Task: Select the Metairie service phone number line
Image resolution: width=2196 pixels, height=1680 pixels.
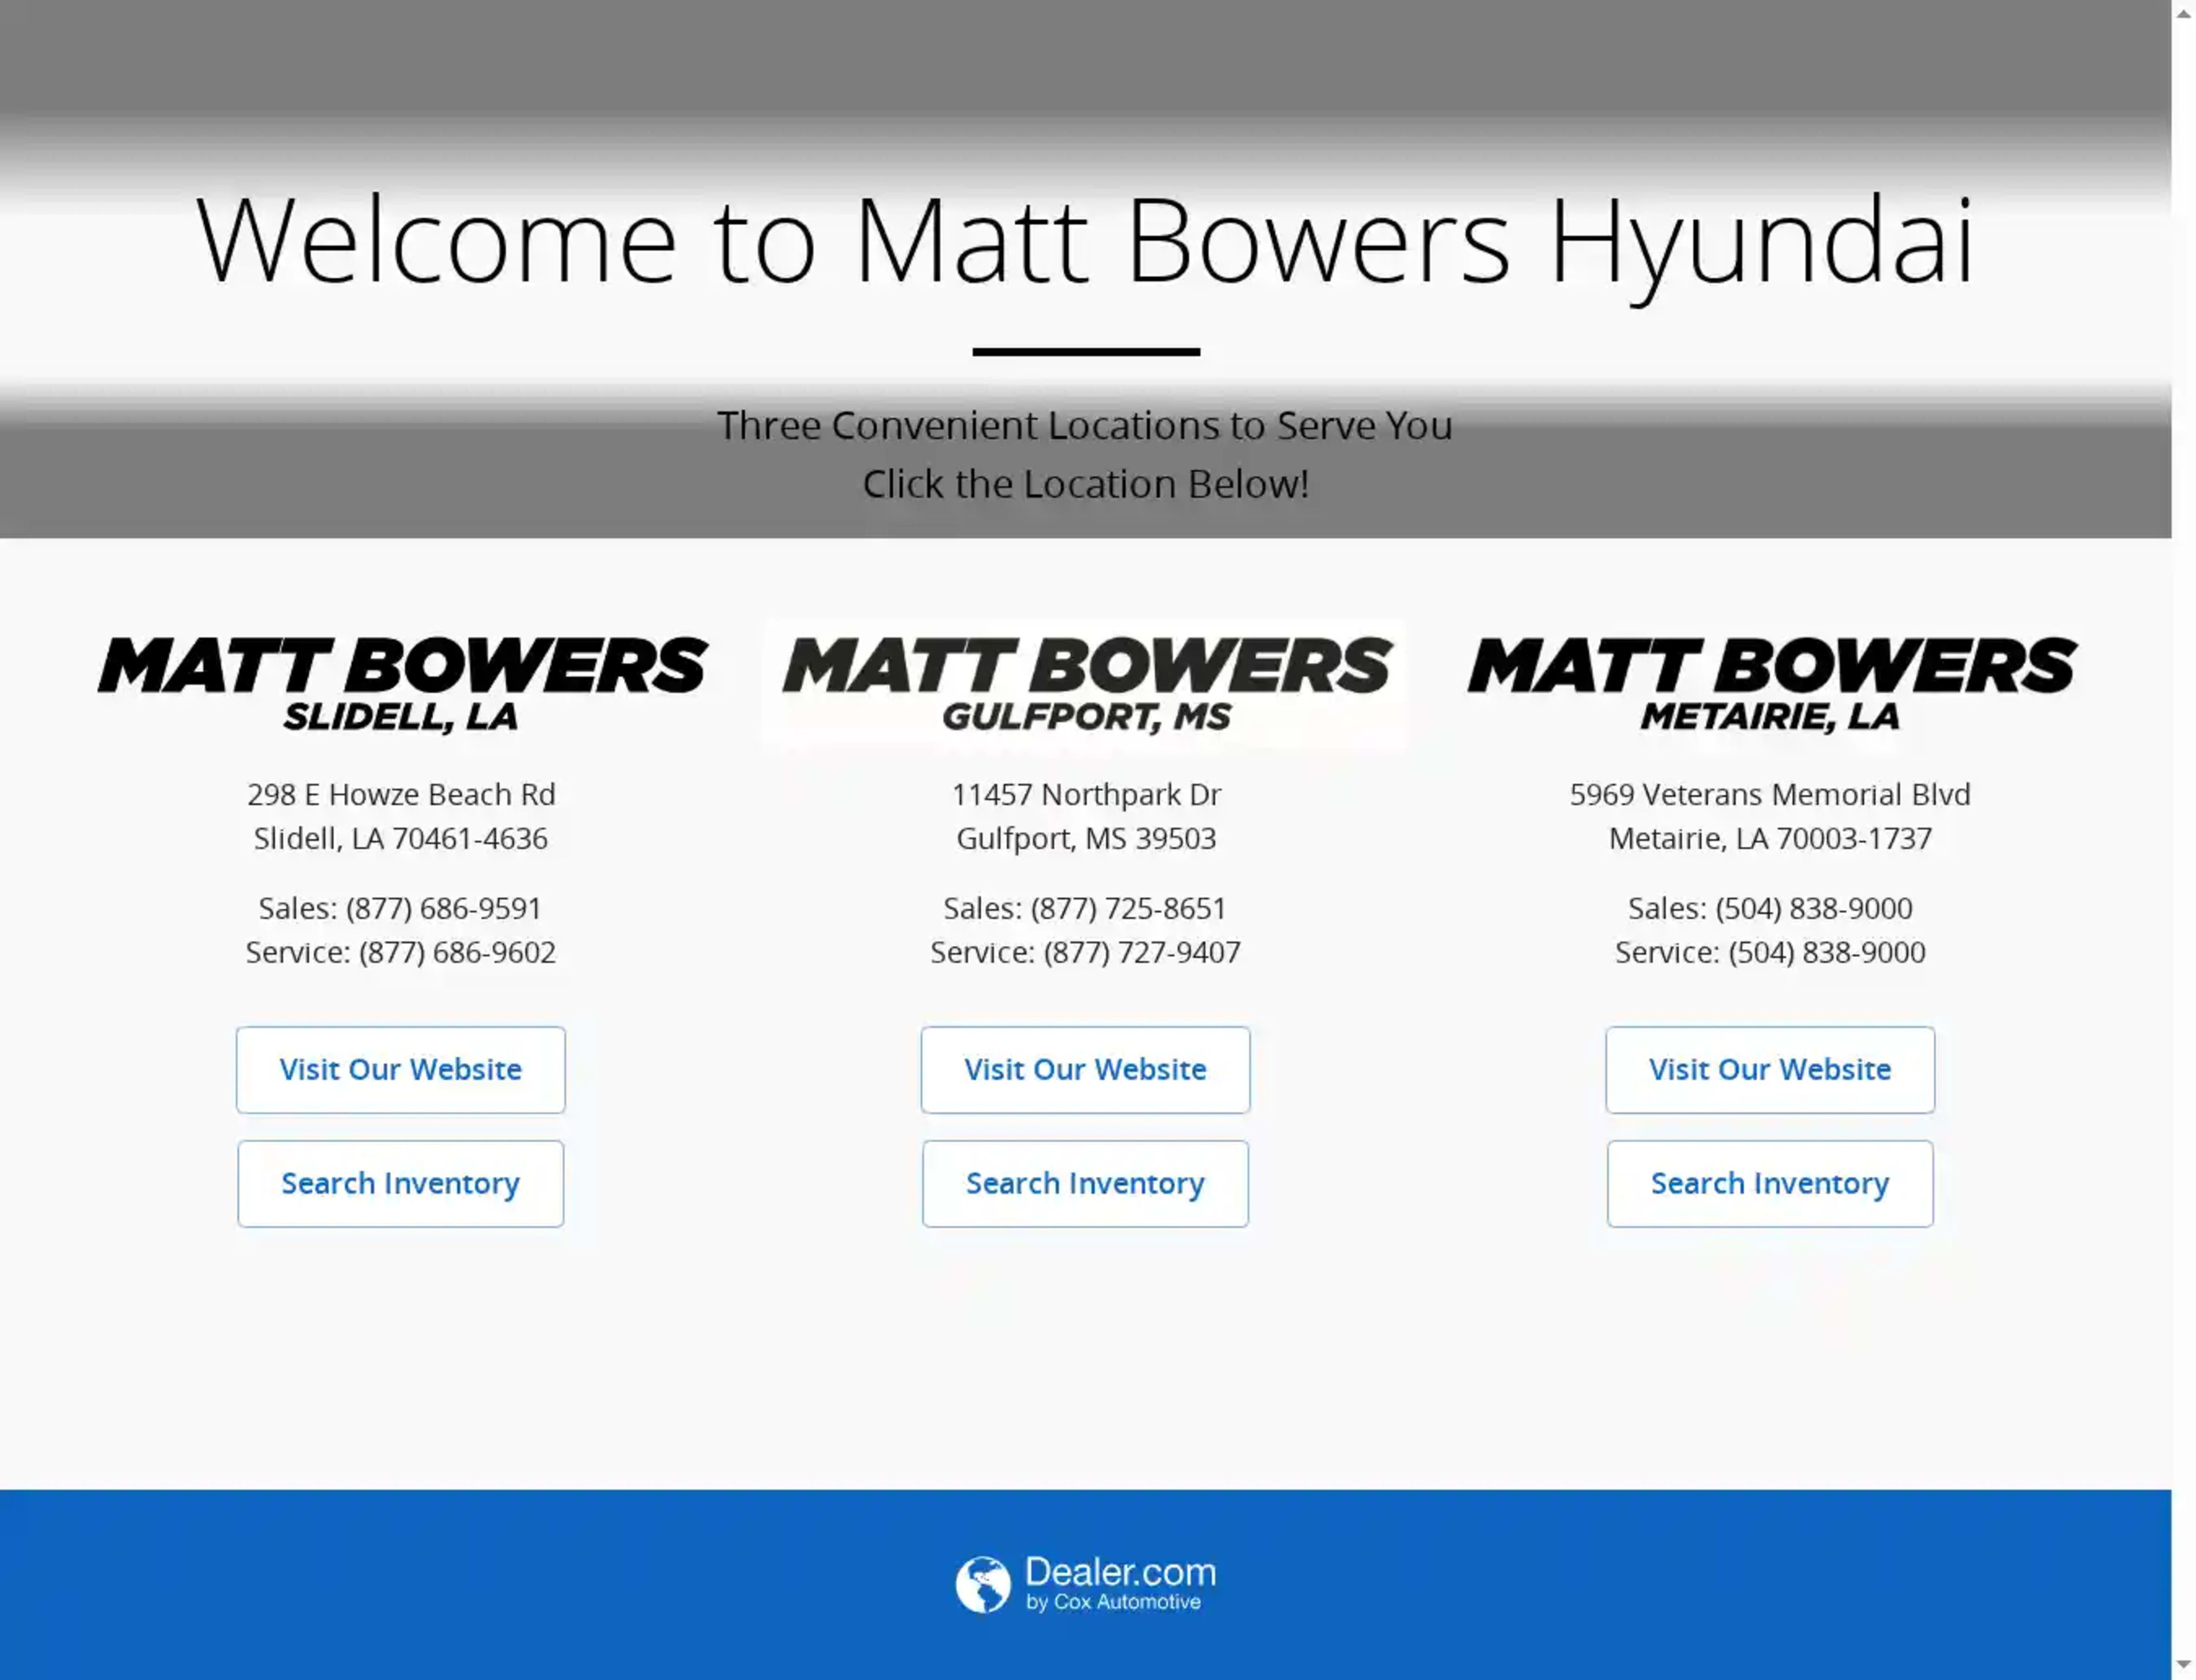Action: [x=1770, y=952]
